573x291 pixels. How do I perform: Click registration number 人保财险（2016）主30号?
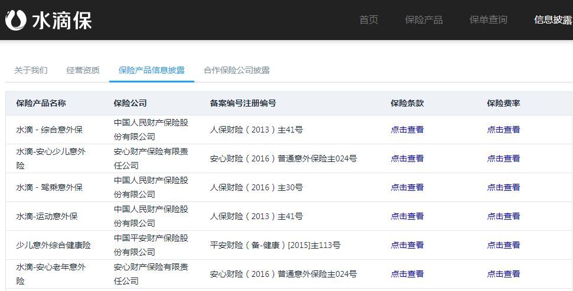click(x=256, y=187)
